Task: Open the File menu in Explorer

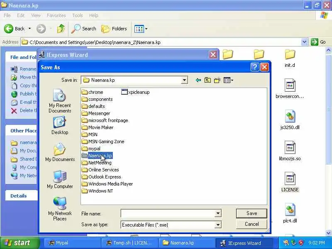Action: click(7, 15)
